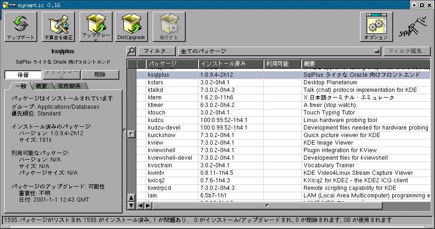Open the オプション (Options) icon

point(376,26)
